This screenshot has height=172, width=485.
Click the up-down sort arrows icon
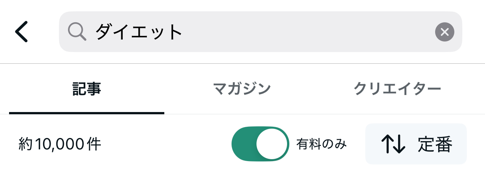[x=393, y=144]
